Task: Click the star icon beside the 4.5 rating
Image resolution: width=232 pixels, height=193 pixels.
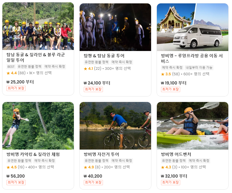Action: 8,167
